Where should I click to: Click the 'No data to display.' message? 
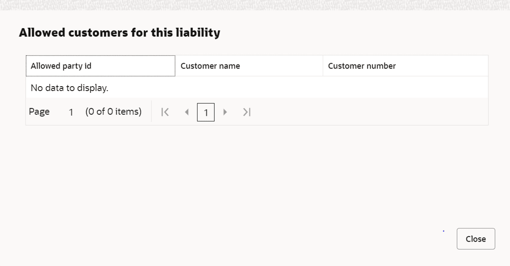(69, 87)
